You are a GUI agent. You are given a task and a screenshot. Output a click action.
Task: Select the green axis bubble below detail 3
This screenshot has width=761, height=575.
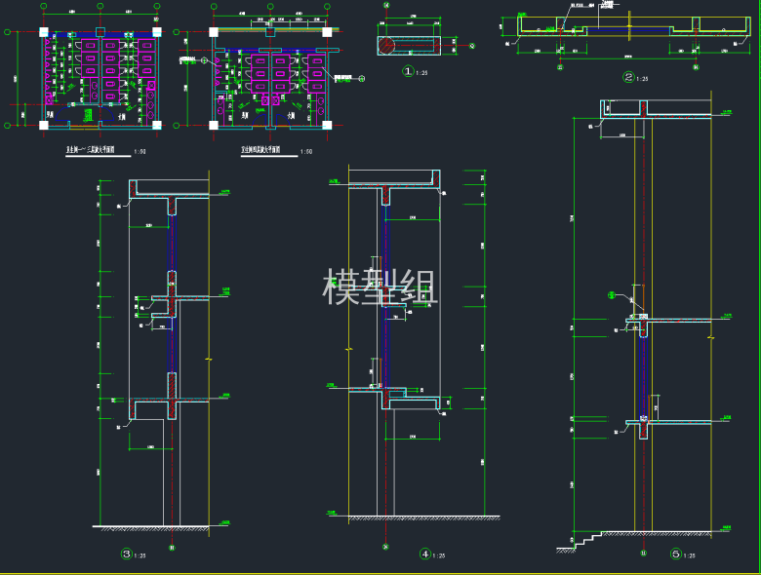pyautogui.click(x=173, y=548)
